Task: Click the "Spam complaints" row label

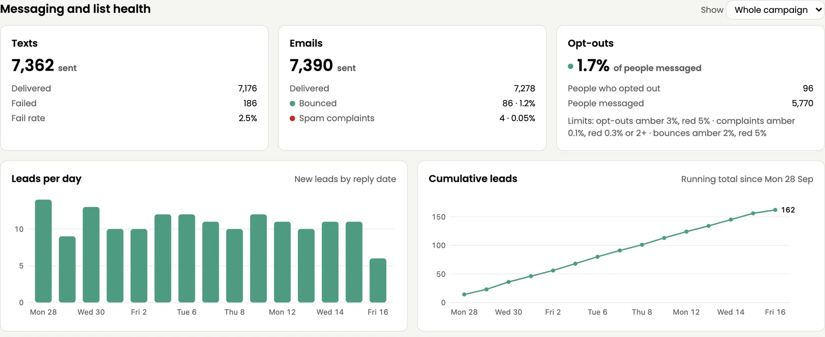Action: pos(337,118)
